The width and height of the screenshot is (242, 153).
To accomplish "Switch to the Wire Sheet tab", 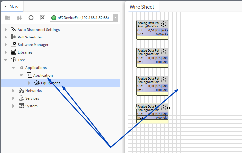I will (142, 7).
